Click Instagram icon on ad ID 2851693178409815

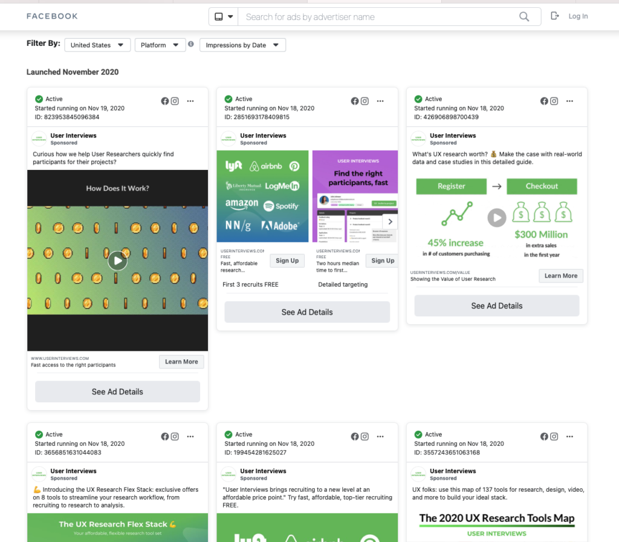pos(365,101)
